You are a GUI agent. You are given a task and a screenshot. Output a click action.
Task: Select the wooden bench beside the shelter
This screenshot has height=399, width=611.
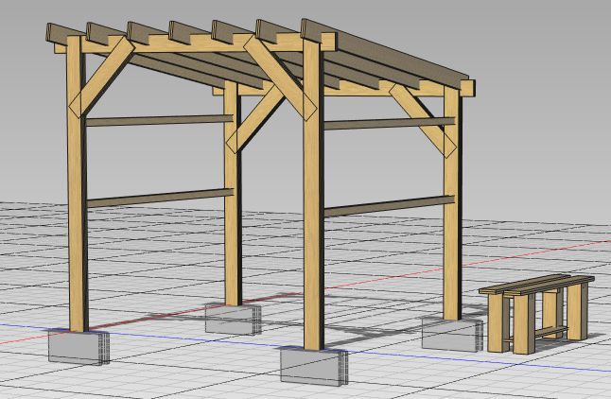pos(536,310)
